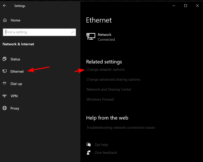This screenshot has width=203, height=162.
Task: Click the Dial-up phone icon
Action: [x=5, y=84]
